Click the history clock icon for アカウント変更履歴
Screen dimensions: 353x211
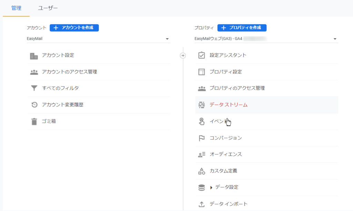click(34, 105)
